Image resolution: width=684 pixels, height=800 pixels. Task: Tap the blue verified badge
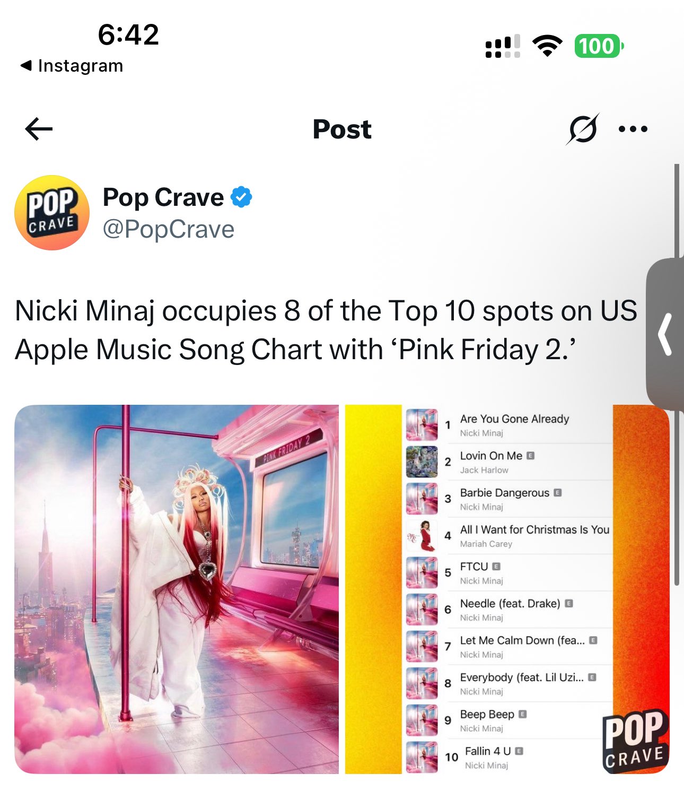[241, 197]
